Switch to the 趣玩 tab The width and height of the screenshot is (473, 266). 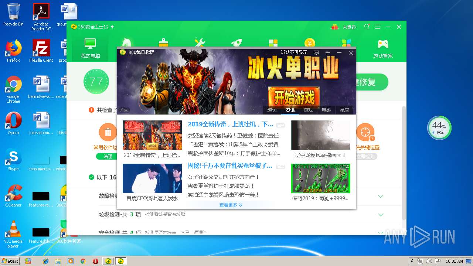coord(272,110)
